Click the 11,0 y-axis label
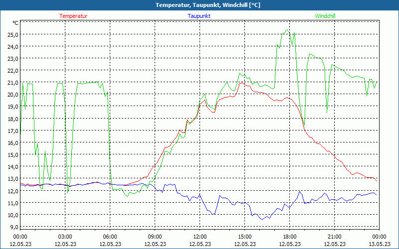Screen dimensions: 399x249 point(12,203)
